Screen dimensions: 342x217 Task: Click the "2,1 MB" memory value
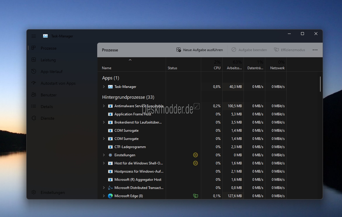pos(236,171)
